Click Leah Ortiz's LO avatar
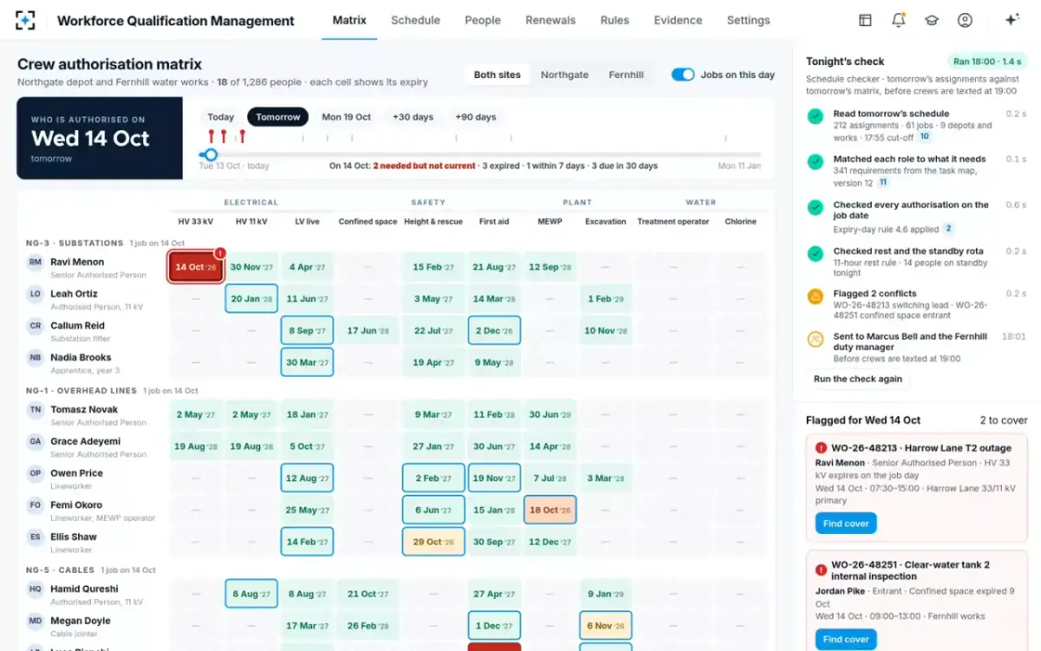 point(36,294)
